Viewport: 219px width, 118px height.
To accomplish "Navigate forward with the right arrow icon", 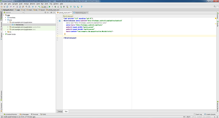I will (x=36, y=7).
